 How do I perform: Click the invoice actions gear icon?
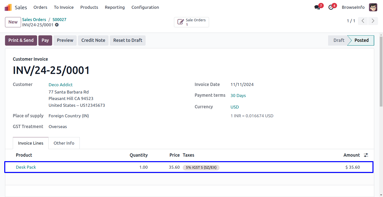[57, 25]
